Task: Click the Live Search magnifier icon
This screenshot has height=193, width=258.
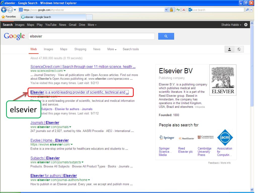Action: pyautogui.click(x=247, y=10)
